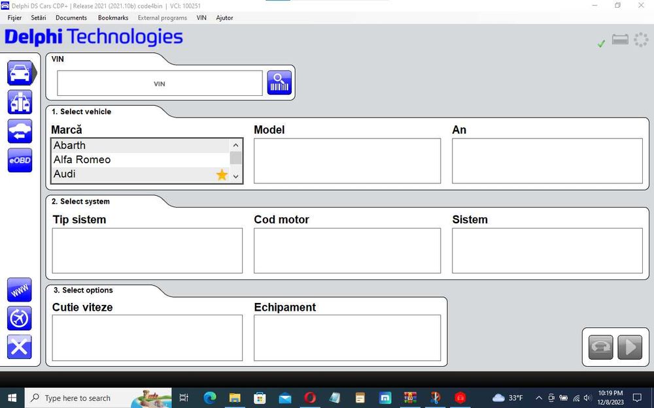Click the vehicle history back-arrow car icon
The image size is (654, 408).
click(x=20, y=131)
